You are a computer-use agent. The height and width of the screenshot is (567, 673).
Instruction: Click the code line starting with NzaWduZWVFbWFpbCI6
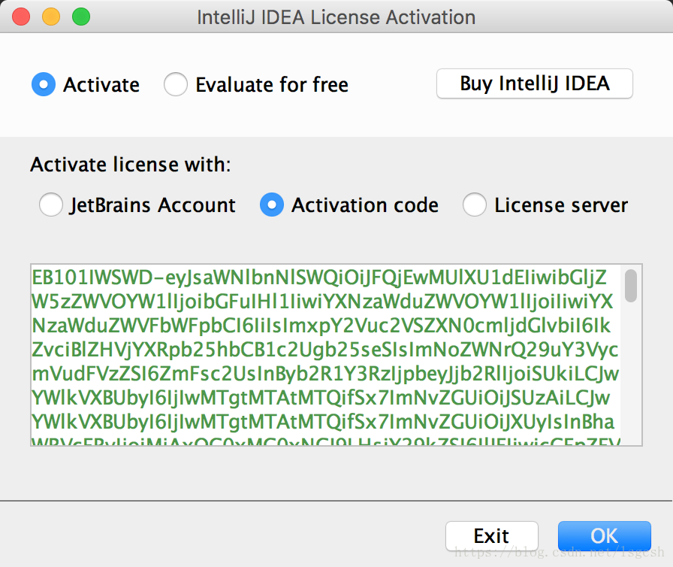point(321,326)
